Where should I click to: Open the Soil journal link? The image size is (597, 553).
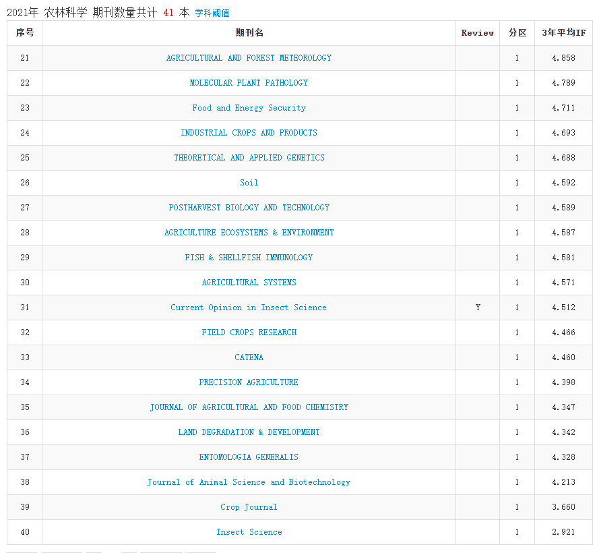point(249,183)
